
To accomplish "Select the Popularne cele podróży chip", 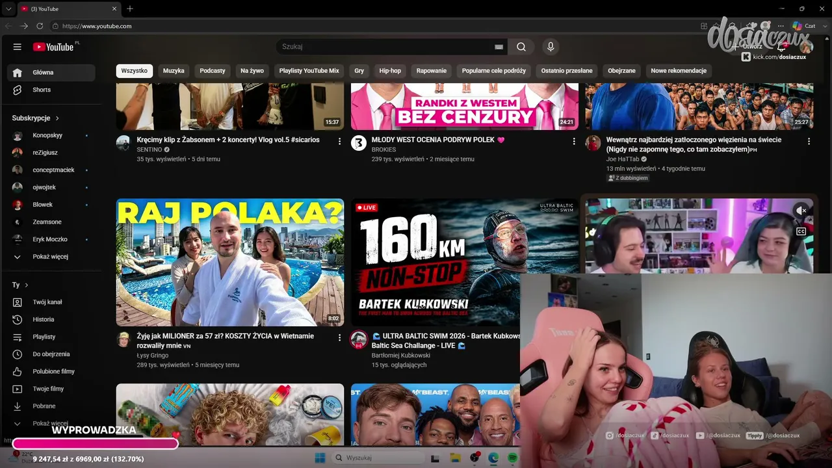I will (494, 71).
